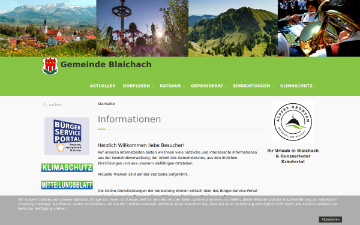Viewport: 360px width, 225px height.
Task: Click the Blaichach coat of arms logo
Action: click(50, 67)
